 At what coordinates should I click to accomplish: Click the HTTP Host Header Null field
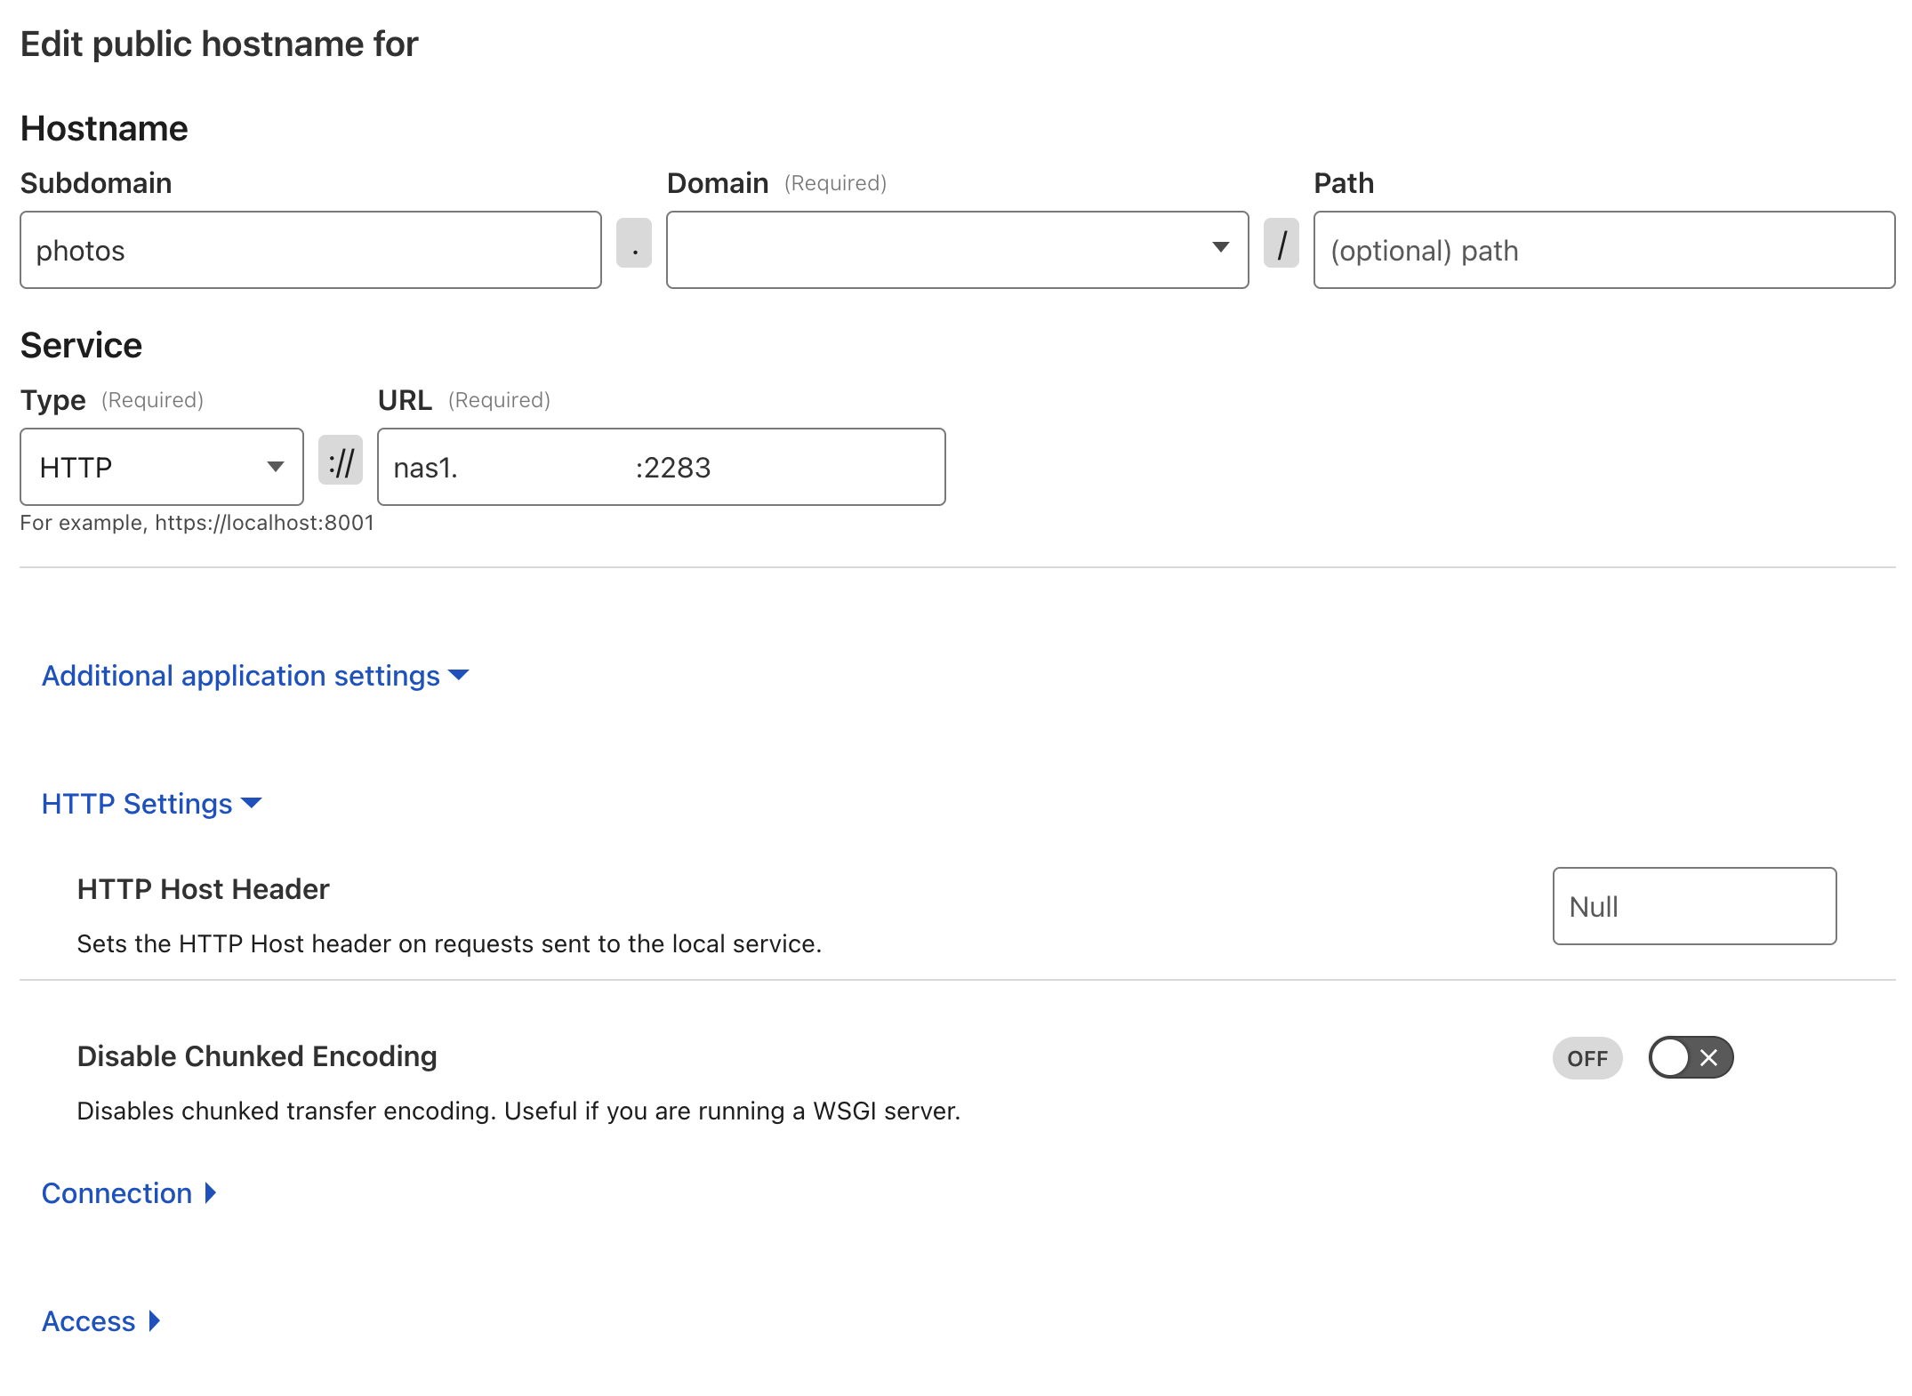click(x=1694, y=906)
